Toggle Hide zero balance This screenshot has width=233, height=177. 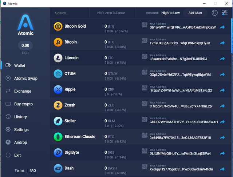(111, 13)
